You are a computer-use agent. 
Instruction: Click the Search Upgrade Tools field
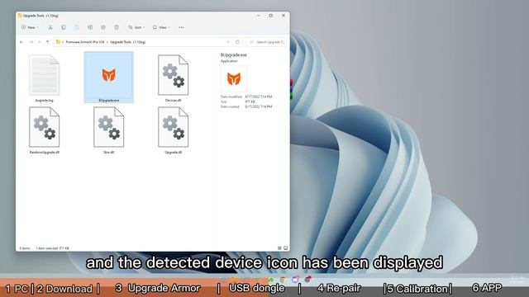(267, 42)
